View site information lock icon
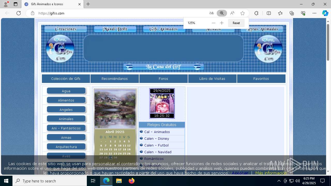Image resolution: width=331 pixels, height=186 pixels. click(33, 13)
